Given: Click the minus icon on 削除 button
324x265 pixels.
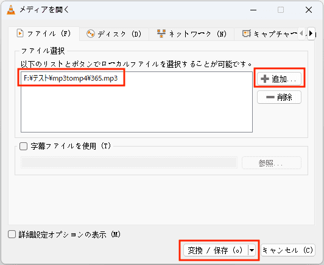Looking at the screenshot, I should point(270,97).
